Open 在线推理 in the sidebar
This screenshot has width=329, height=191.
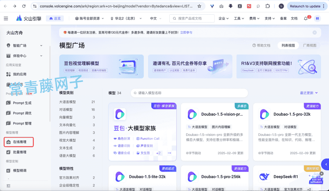click(19, 142)
